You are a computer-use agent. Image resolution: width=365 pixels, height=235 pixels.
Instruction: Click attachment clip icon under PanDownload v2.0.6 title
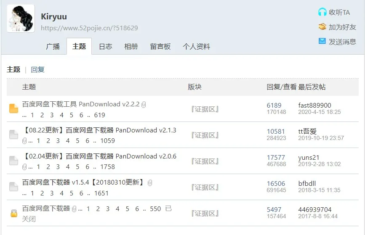coord(24,167)
